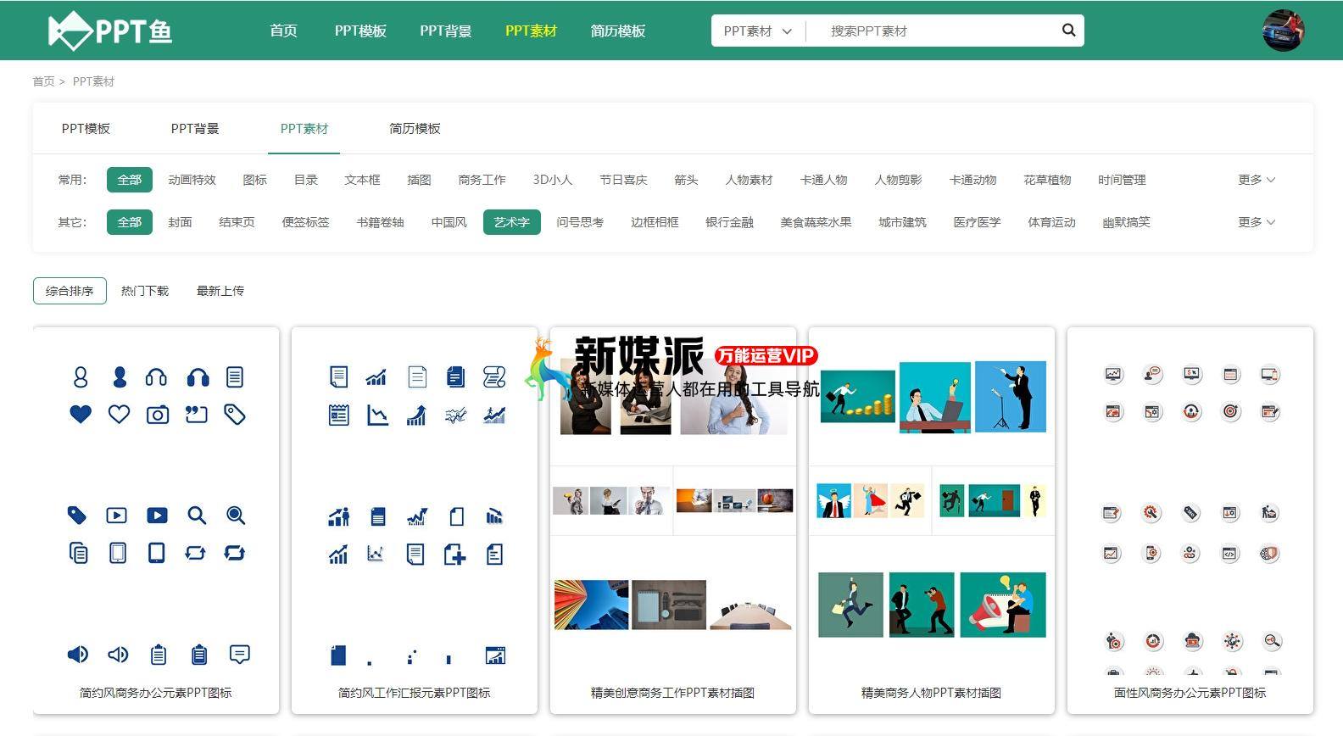
Task: Filter by 动画特效
Action: 192,180
